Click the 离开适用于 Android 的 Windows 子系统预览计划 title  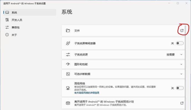click(104, 101)
